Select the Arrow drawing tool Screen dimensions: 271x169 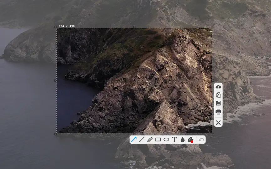tap(134, 140)
